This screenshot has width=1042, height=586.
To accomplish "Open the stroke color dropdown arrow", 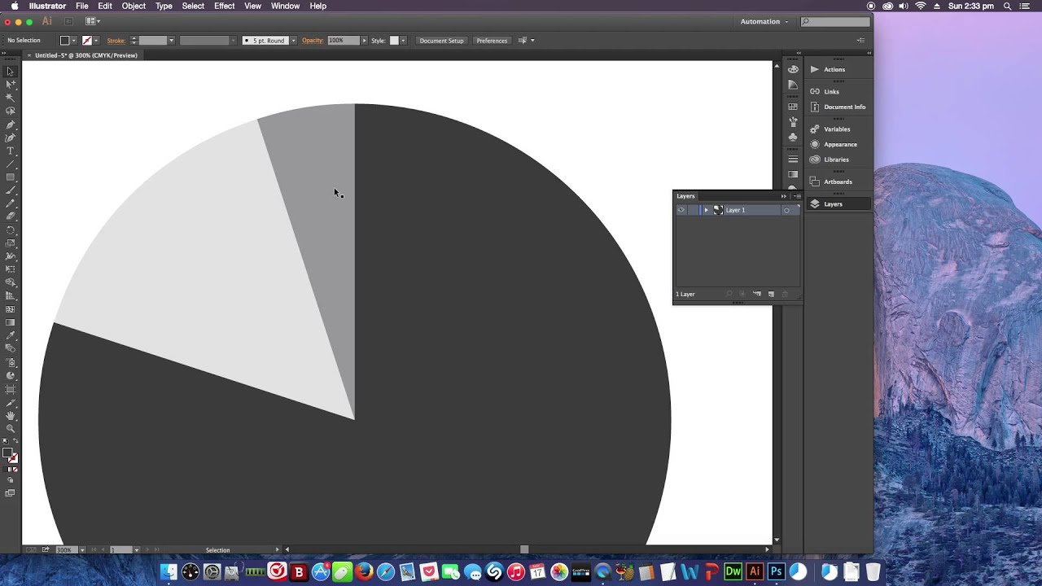I will tap(96, 41).
